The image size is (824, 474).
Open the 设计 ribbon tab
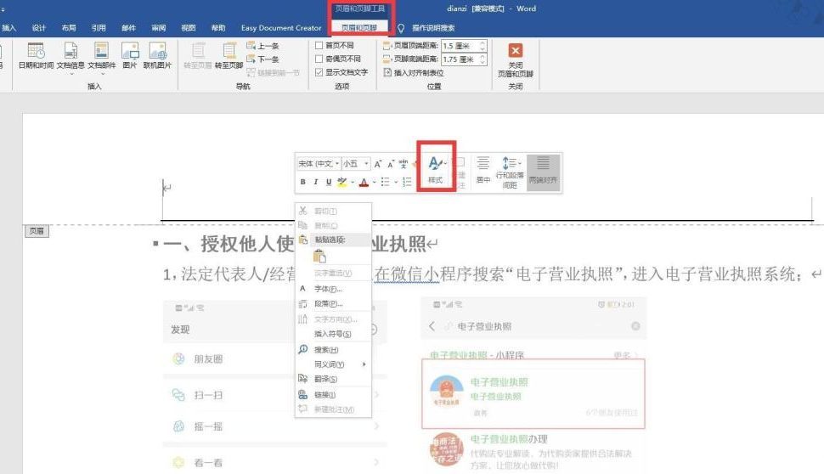tap(39, 28)
